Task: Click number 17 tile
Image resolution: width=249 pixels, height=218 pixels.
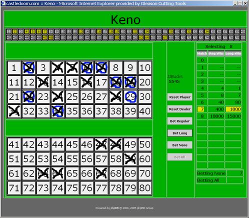Action: pos(101,82)
